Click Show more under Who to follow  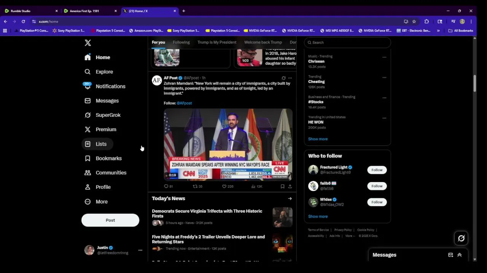pos(318,217)
